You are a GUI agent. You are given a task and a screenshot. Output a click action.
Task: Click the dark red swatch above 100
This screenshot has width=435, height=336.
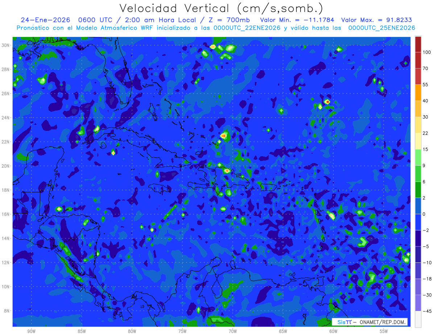[x=418, y=44]
